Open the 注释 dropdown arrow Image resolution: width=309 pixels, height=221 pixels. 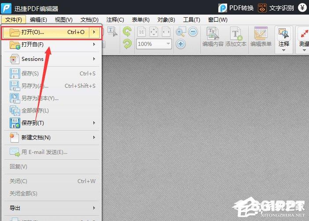click(283, 50)
